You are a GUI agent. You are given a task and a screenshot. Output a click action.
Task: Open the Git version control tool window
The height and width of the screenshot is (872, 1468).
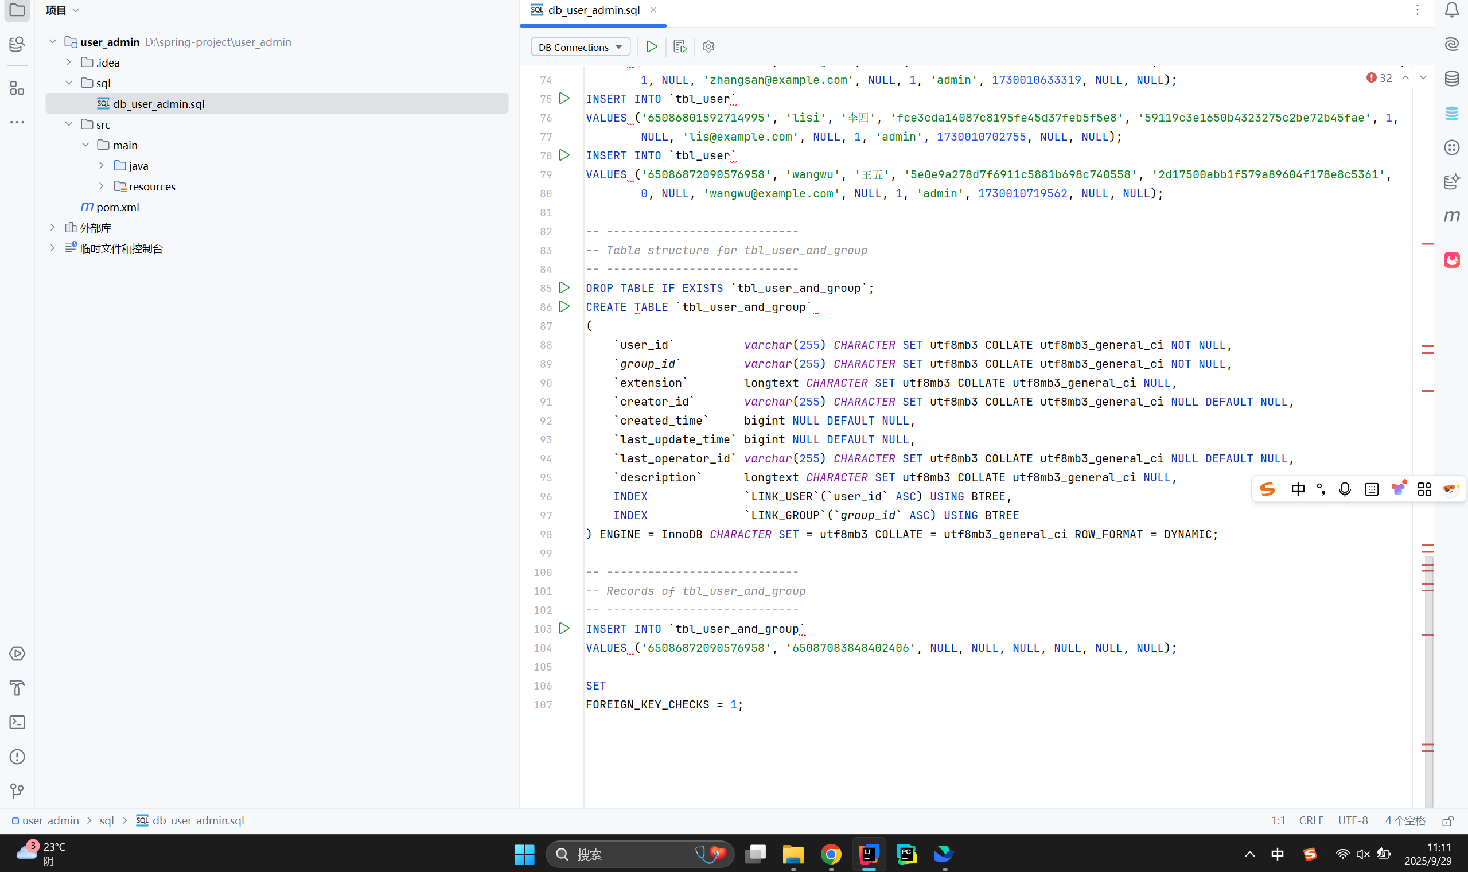tap(17, 791)
